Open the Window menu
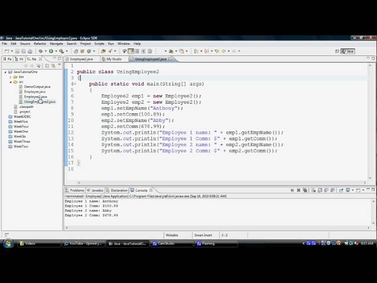Screen dimensions: 377x283 click(x=124, y=44)
